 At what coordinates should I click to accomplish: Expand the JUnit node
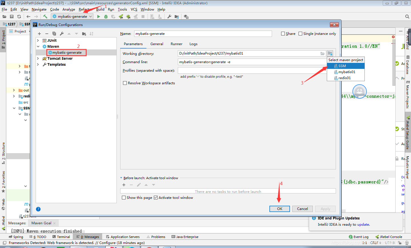(x=38, y=41)
